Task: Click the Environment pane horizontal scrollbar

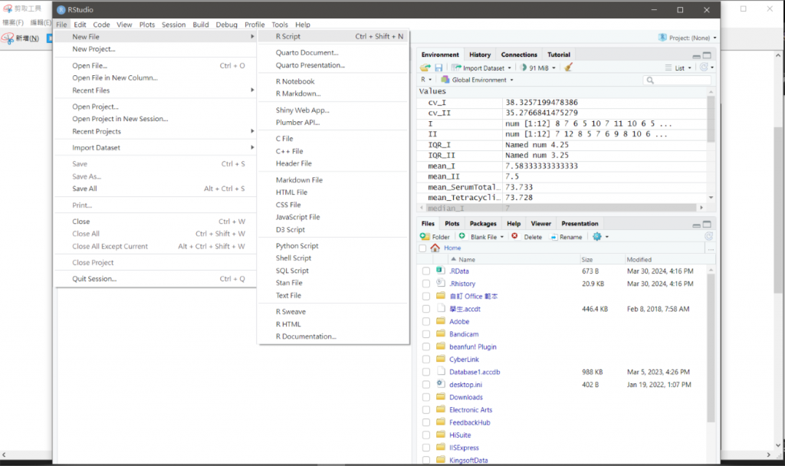Action: [560, 207]
